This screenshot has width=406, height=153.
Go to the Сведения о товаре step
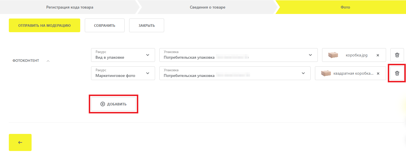click(x=208, y=7)
